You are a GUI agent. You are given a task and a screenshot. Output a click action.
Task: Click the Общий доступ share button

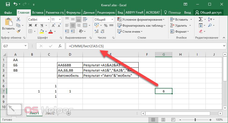click(x=209, y=12)
